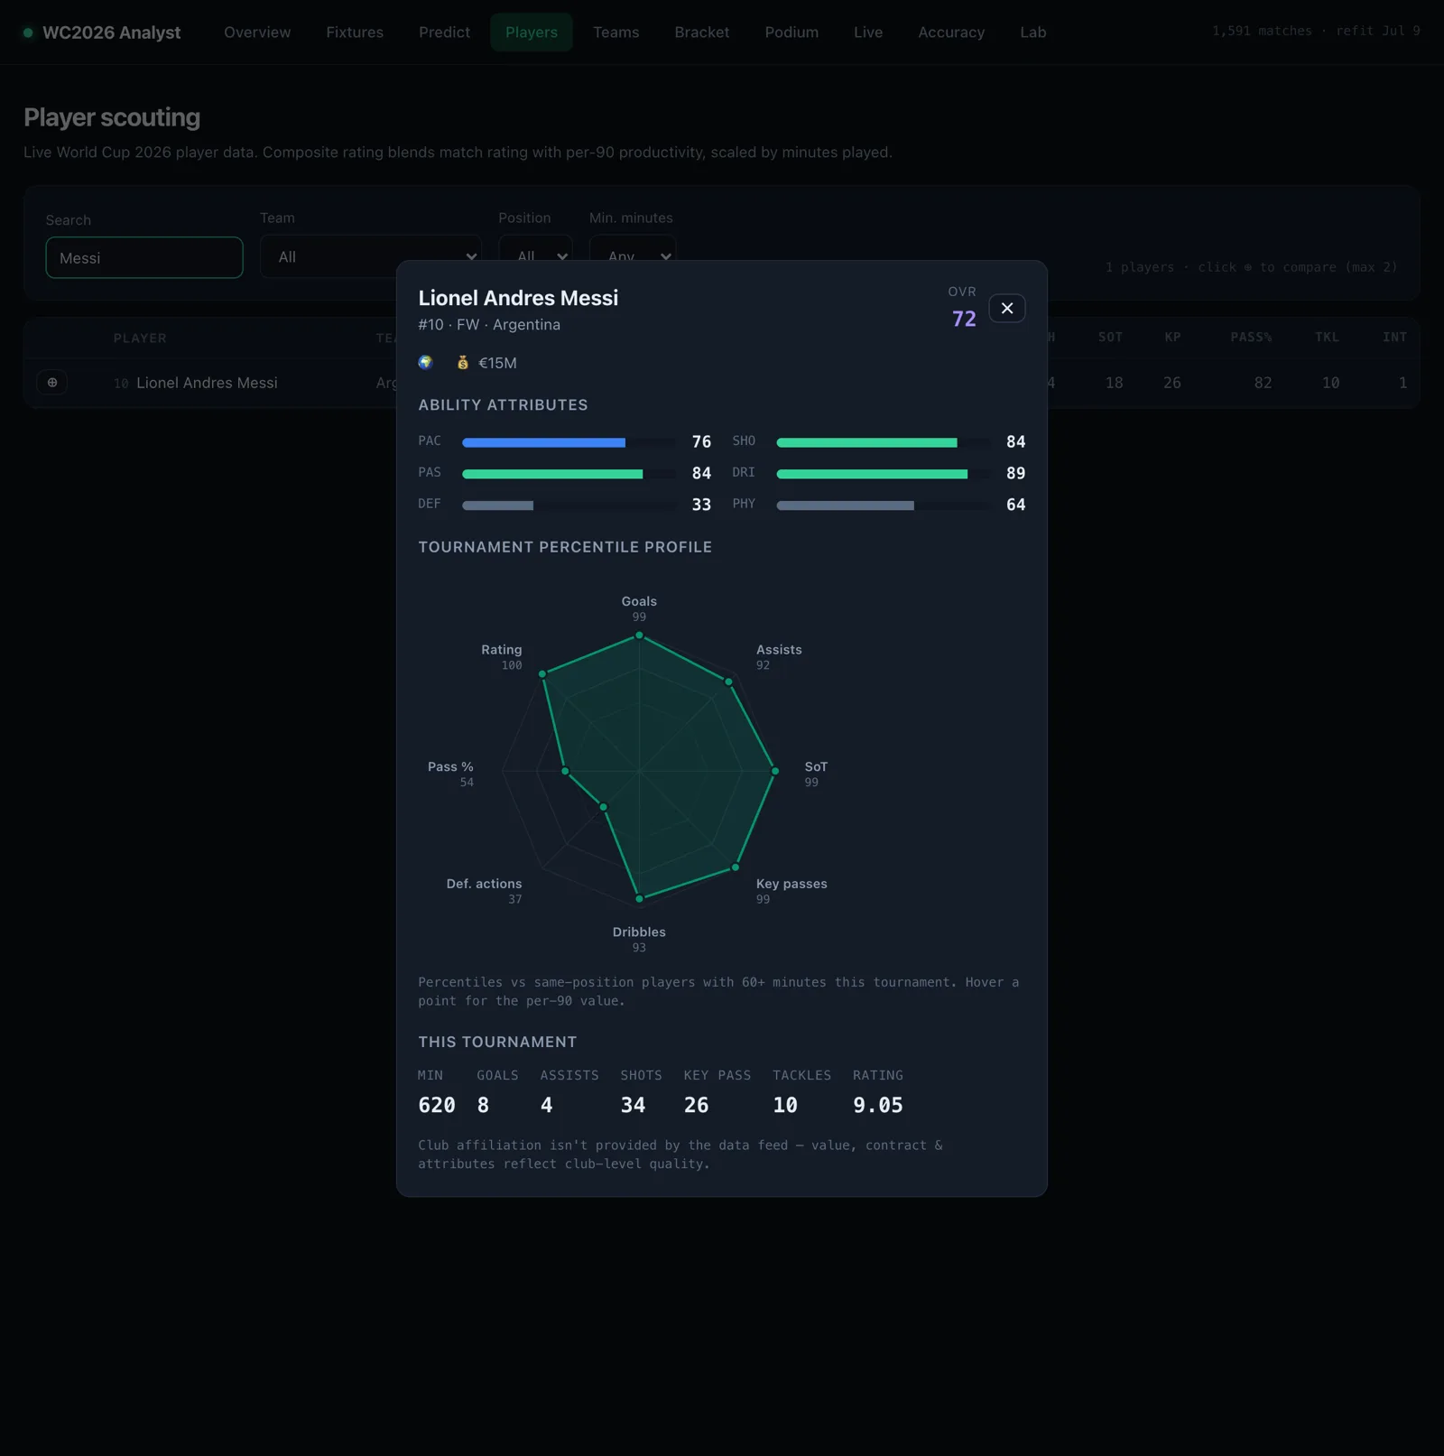Focus the Search field containing Messi
This screenshot has width=1444, height=1456.
point(144,257)
